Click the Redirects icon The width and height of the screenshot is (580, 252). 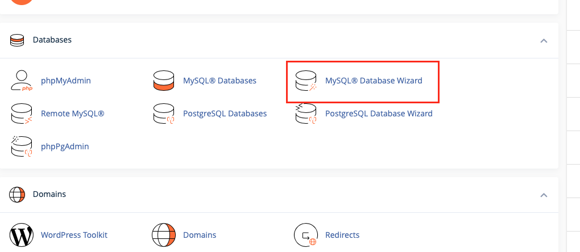click(306, 234)
